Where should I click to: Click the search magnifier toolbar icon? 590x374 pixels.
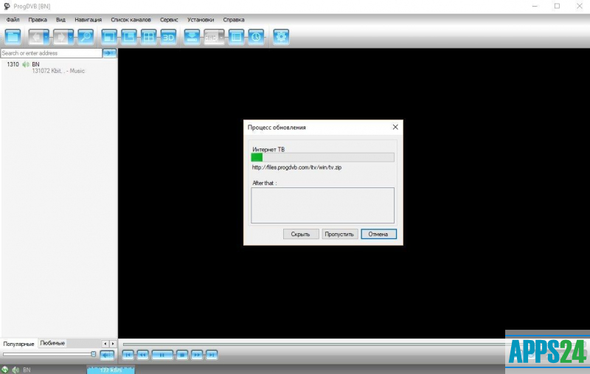(x=86, y=36)
